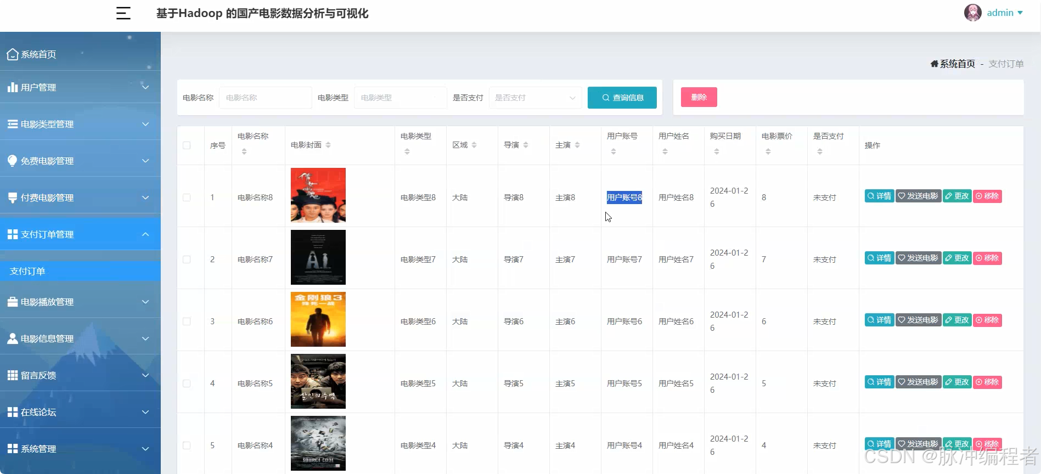Open the 是否支付 filter dropdown
Viewport: 1041px width, 474px height.
pyautogui.click(x=535, y=98)
